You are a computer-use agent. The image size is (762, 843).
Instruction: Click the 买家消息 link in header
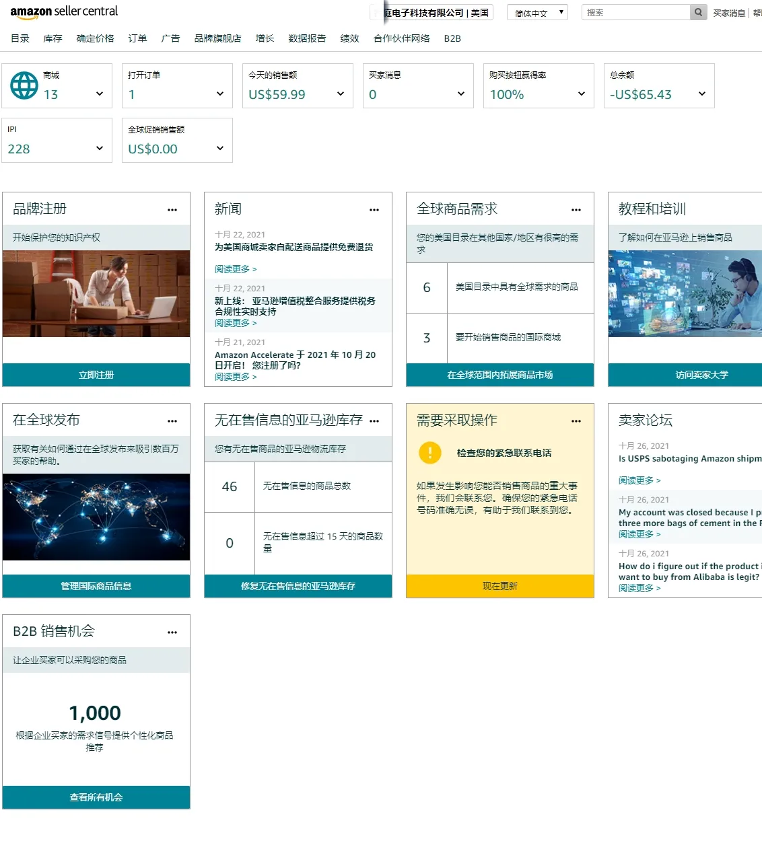(729, 13)
